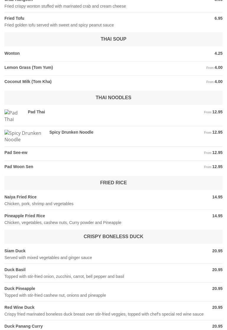Collapse the THAI NOODLES section header
The height and width of the screenshot is (330, 227).
click(x=113, y=98)
